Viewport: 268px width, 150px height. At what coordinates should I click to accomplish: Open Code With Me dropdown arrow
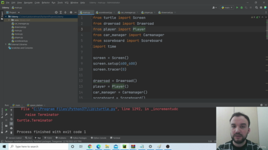[216, 7]
